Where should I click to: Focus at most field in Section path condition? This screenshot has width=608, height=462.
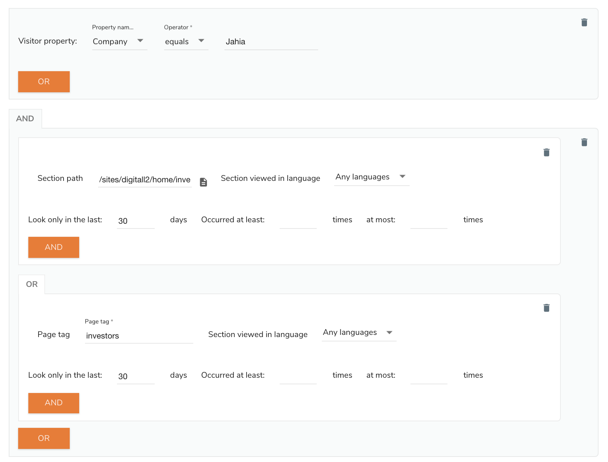coord(429,221)
